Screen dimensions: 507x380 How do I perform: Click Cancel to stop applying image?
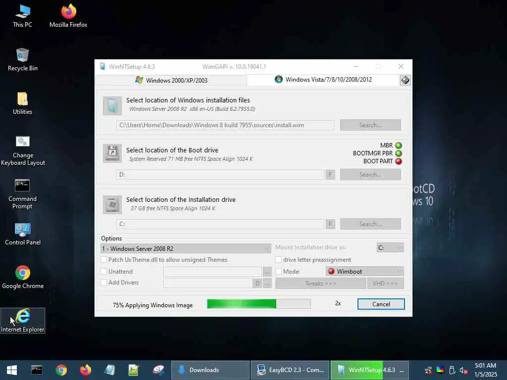tap(381, 304)
